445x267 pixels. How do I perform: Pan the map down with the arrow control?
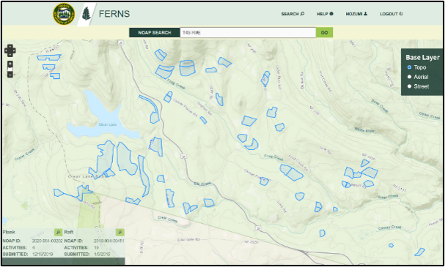10,55
